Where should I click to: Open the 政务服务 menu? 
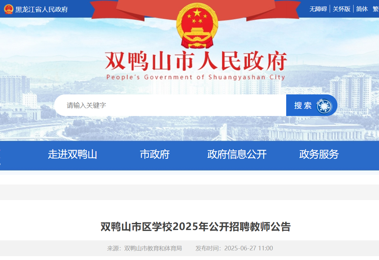[x=319, y=154]
